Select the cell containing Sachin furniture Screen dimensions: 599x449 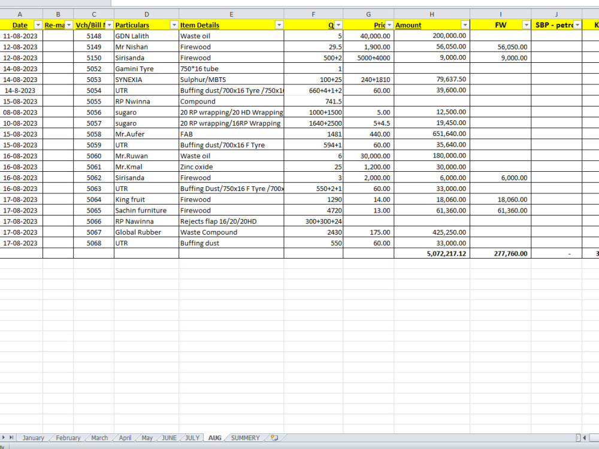click(x=146, y=210)
